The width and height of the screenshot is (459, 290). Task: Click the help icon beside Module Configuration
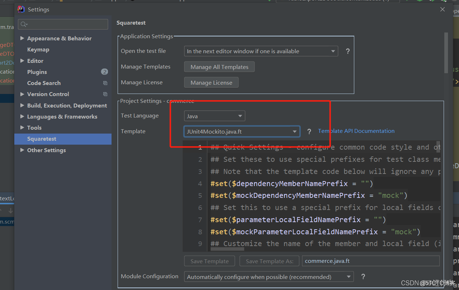tap(363, 276)
